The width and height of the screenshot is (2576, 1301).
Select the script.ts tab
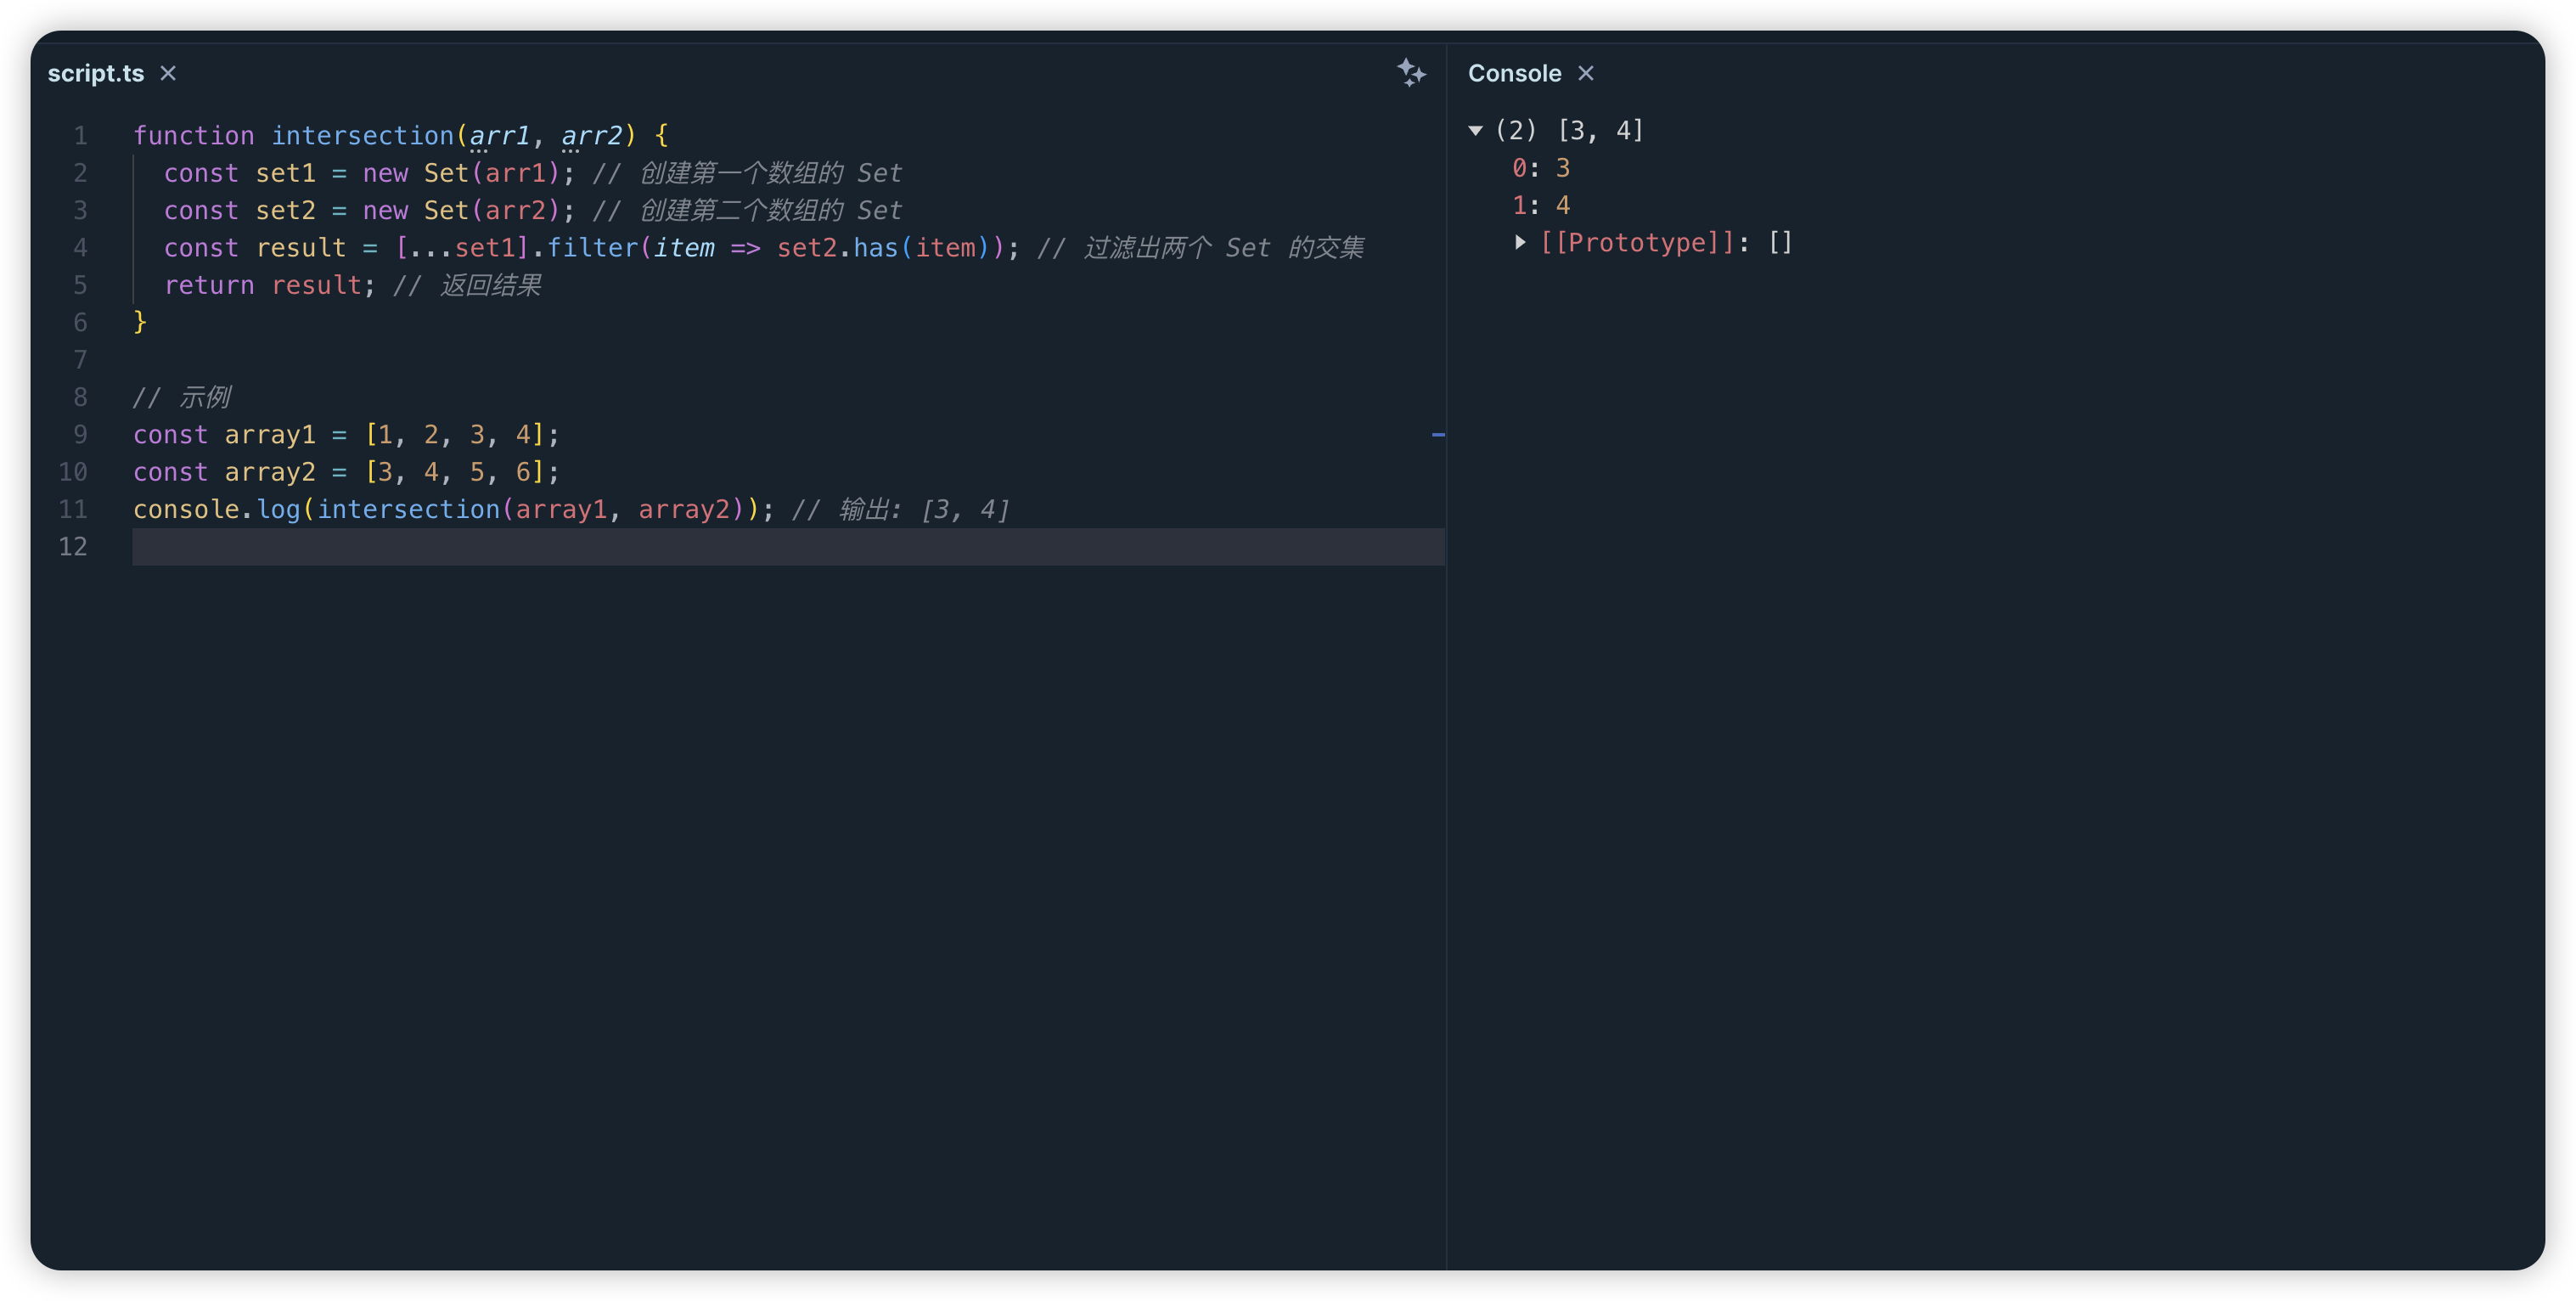pyautogui.click(x=96, y=71)
